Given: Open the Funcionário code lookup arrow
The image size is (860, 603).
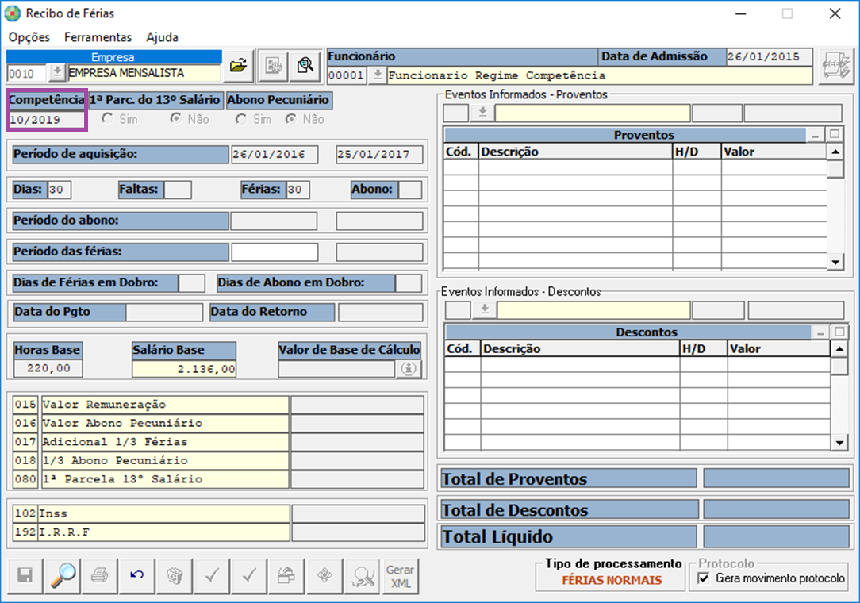Looking at the screenshot, I should pyautogui.click(x=378, y=75).
